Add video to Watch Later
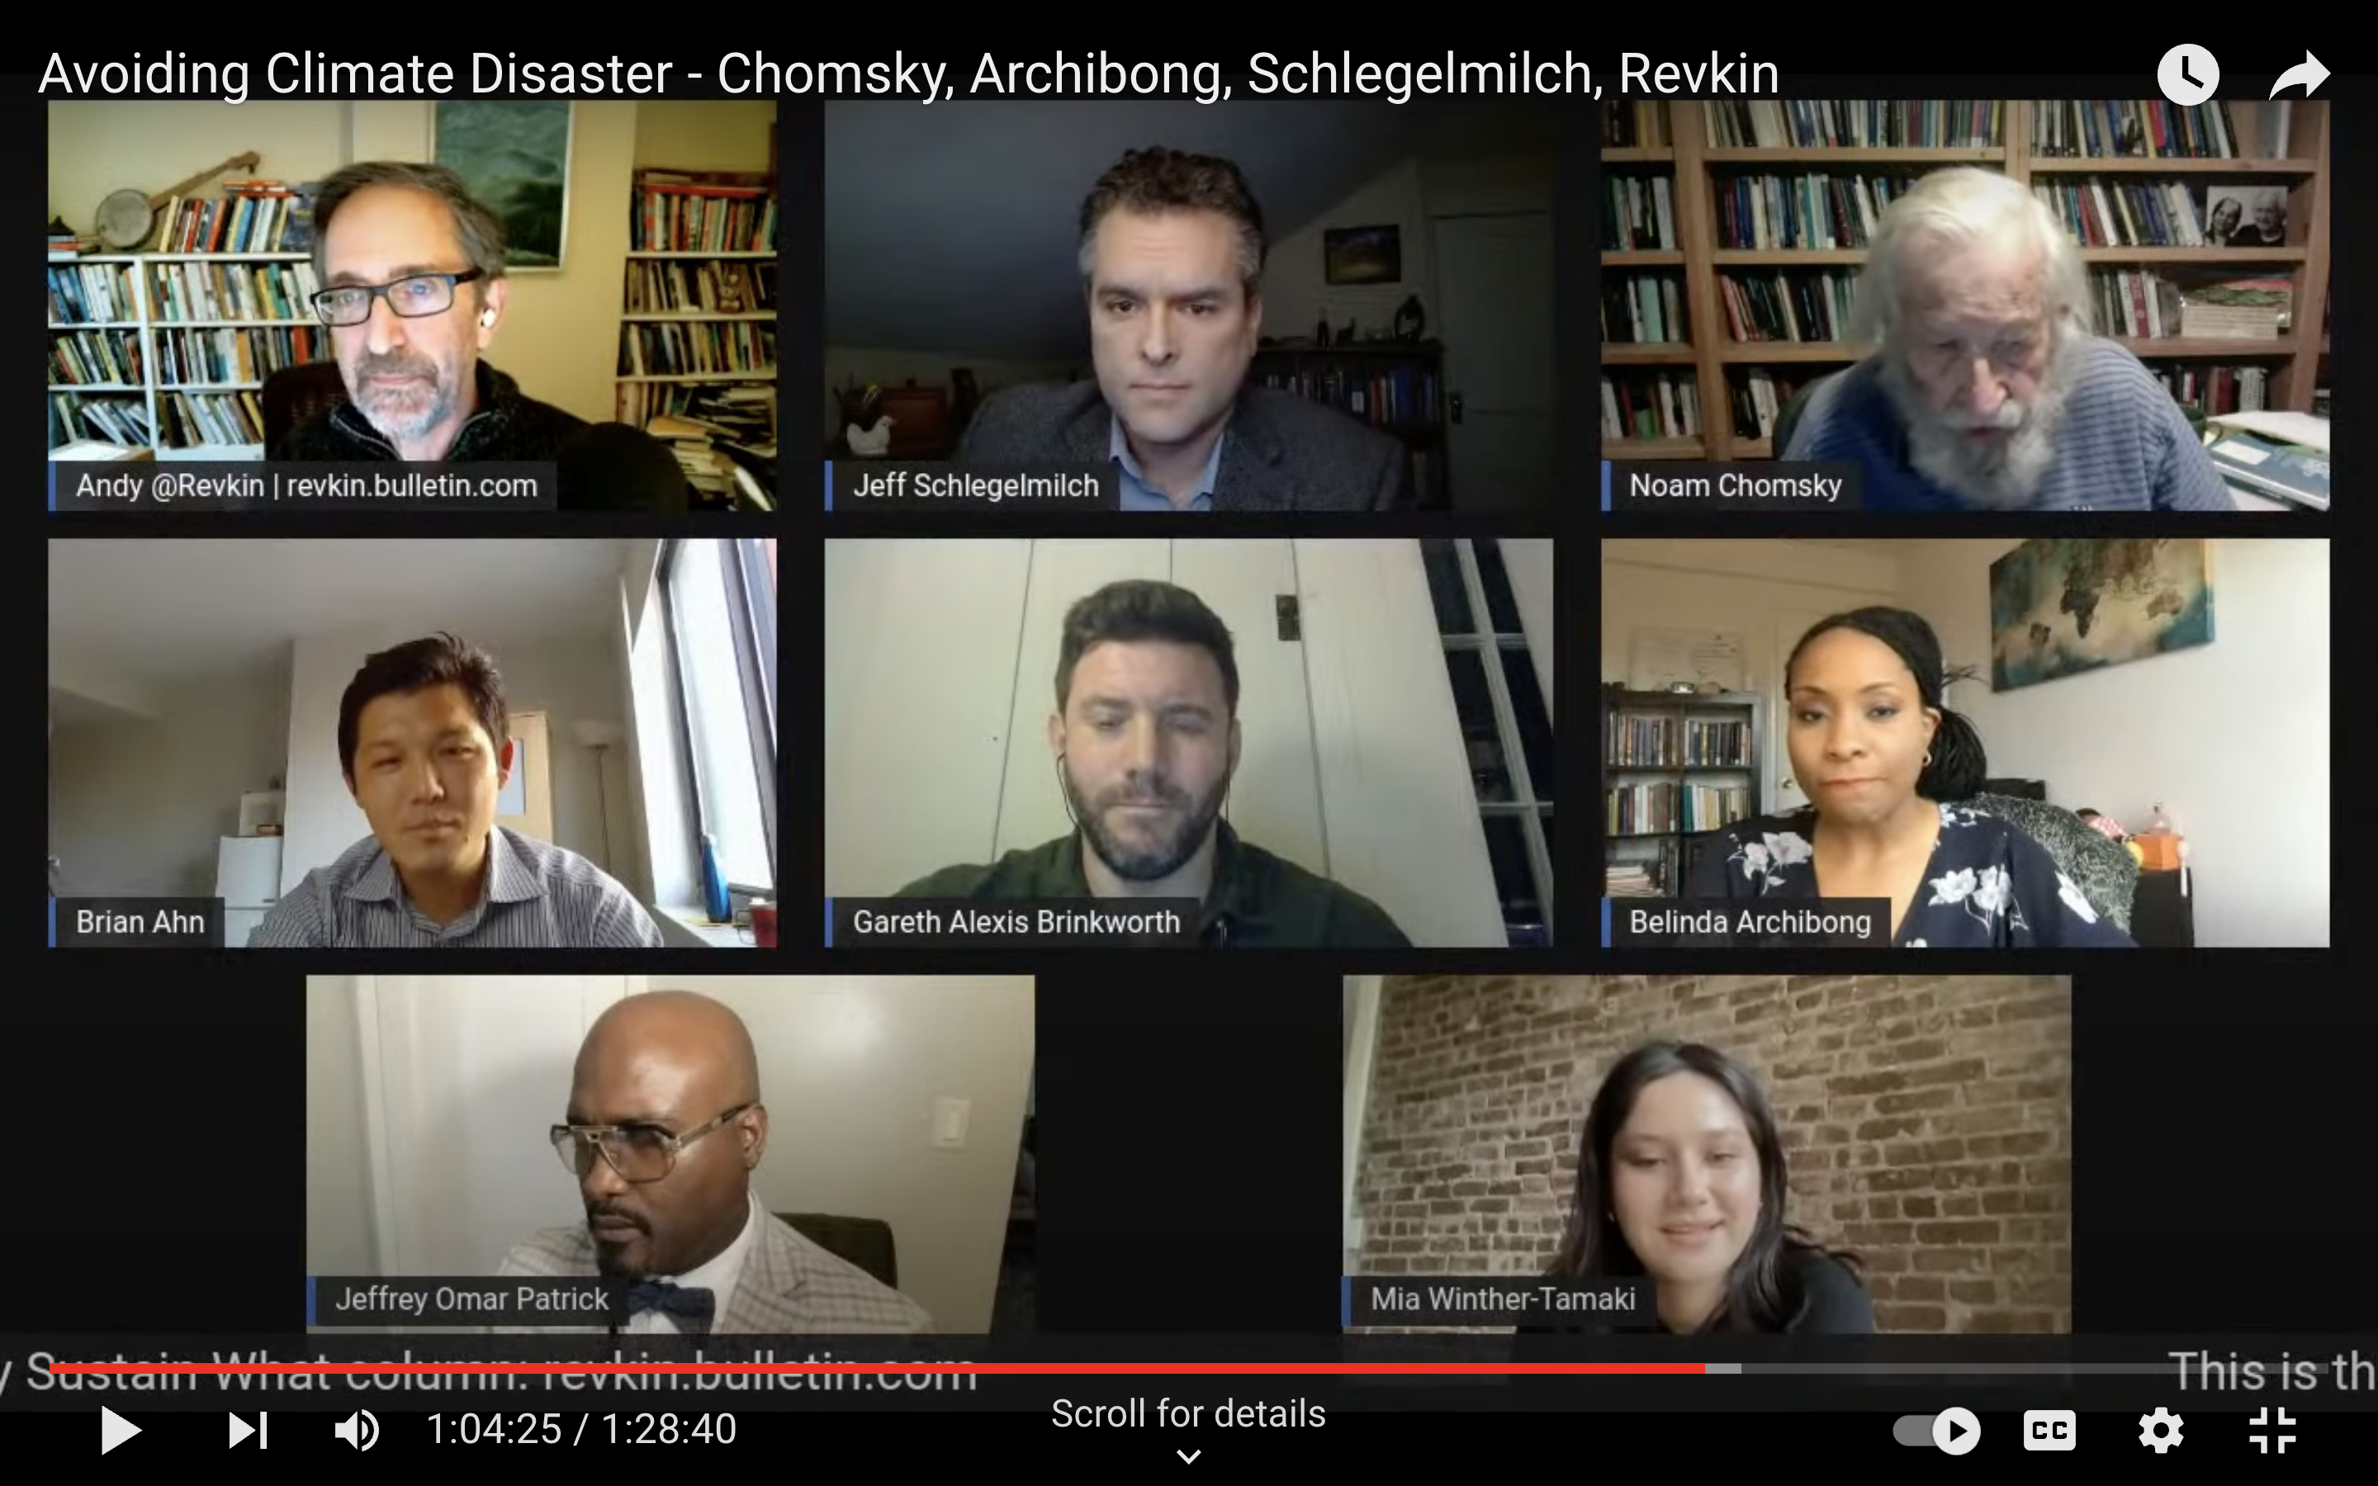The width and height of the screenshot is (2378, 1486). (x=2187, y=74)
